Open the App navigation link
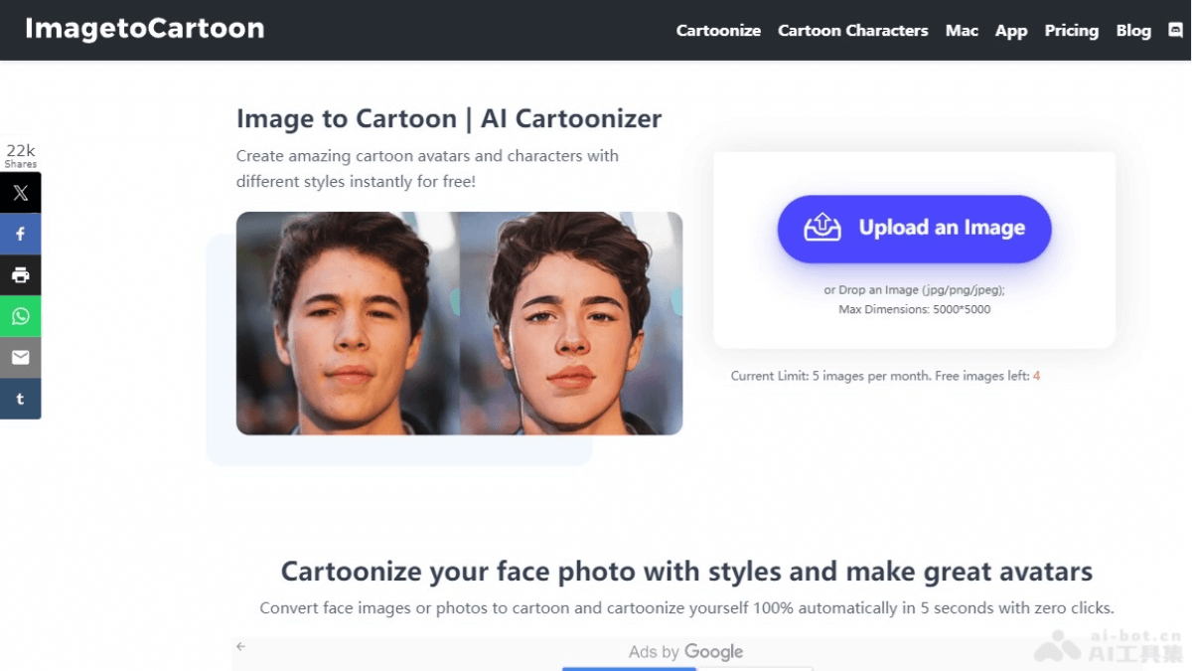Screen dimensions: 1192x671 [1011, 31]
